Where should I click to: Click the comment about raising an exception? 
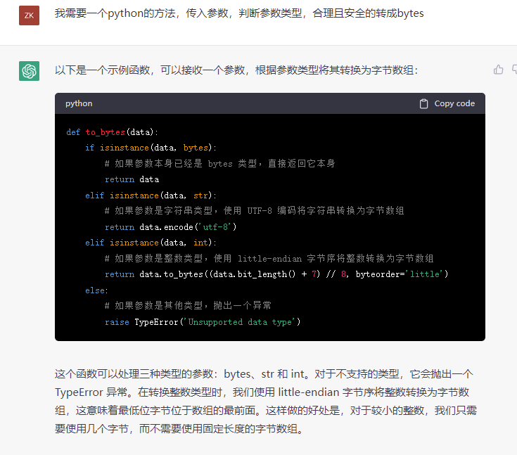[188, 306]
